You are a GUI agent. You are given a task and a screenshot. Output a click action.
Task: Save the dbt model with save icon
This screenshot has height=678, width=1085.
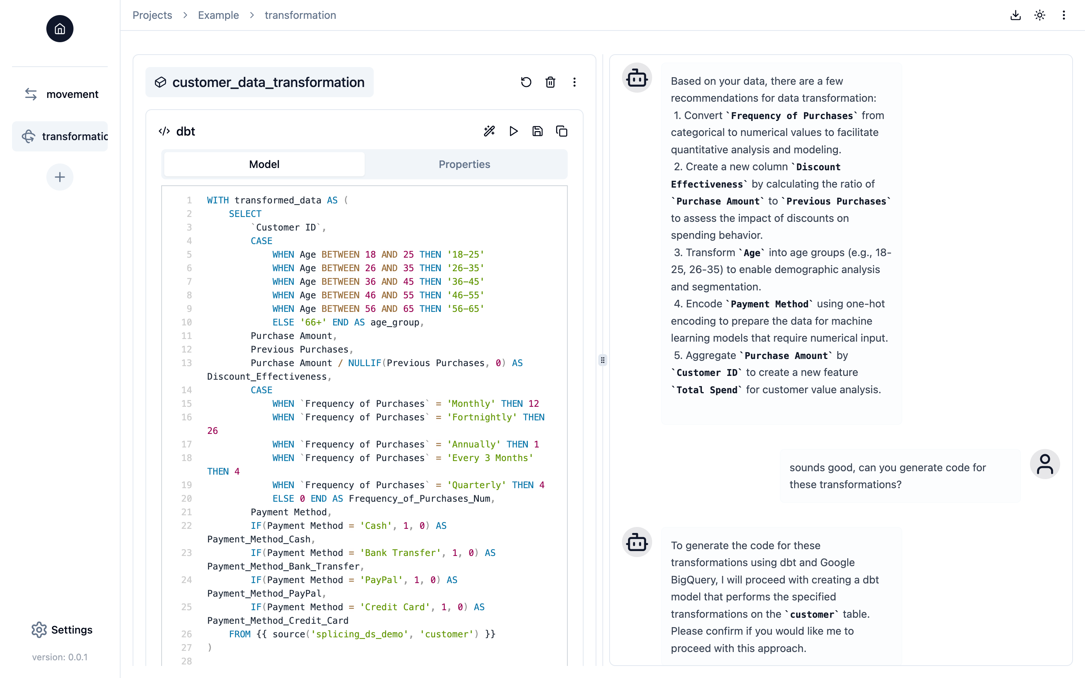tap(538, 131)
